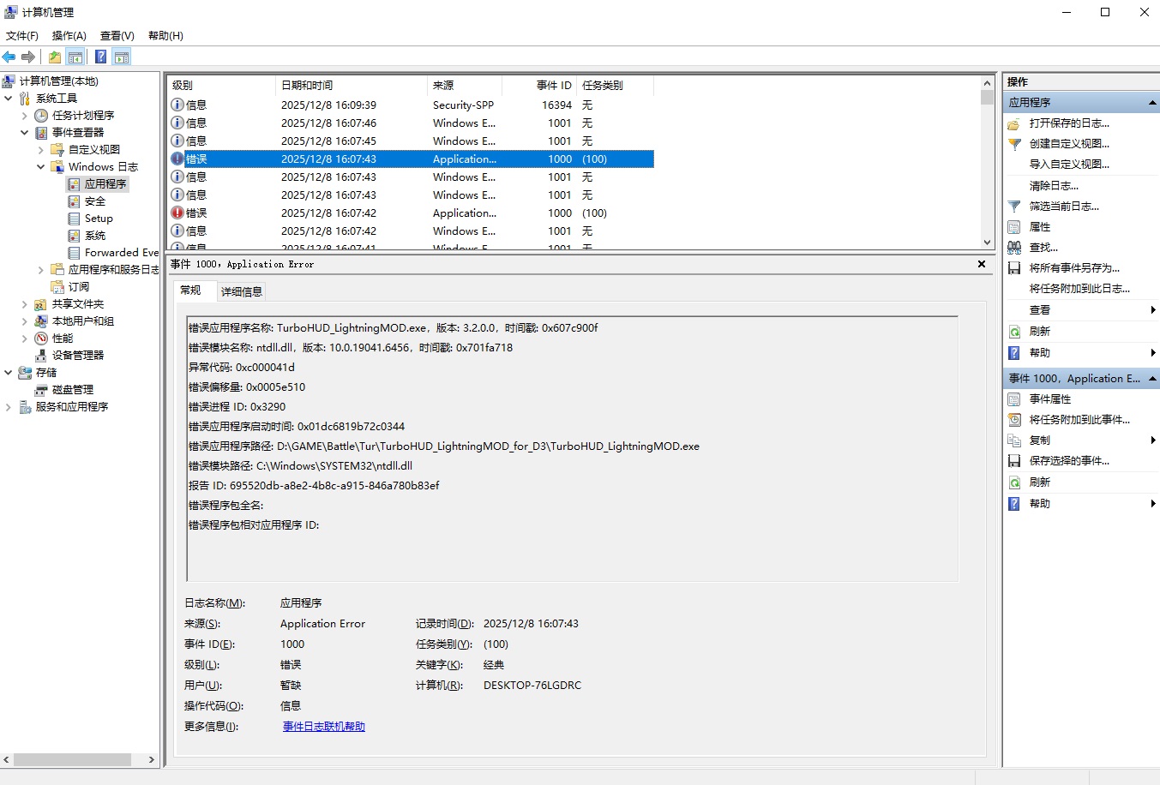Click the back arrow toolbar icon
The height and width of the screenshot is (785, 1160).
pos(9,57)
